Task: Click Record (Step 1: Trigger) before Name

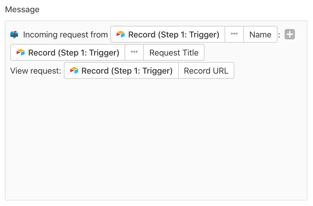Action: click(x=174, y=35)
